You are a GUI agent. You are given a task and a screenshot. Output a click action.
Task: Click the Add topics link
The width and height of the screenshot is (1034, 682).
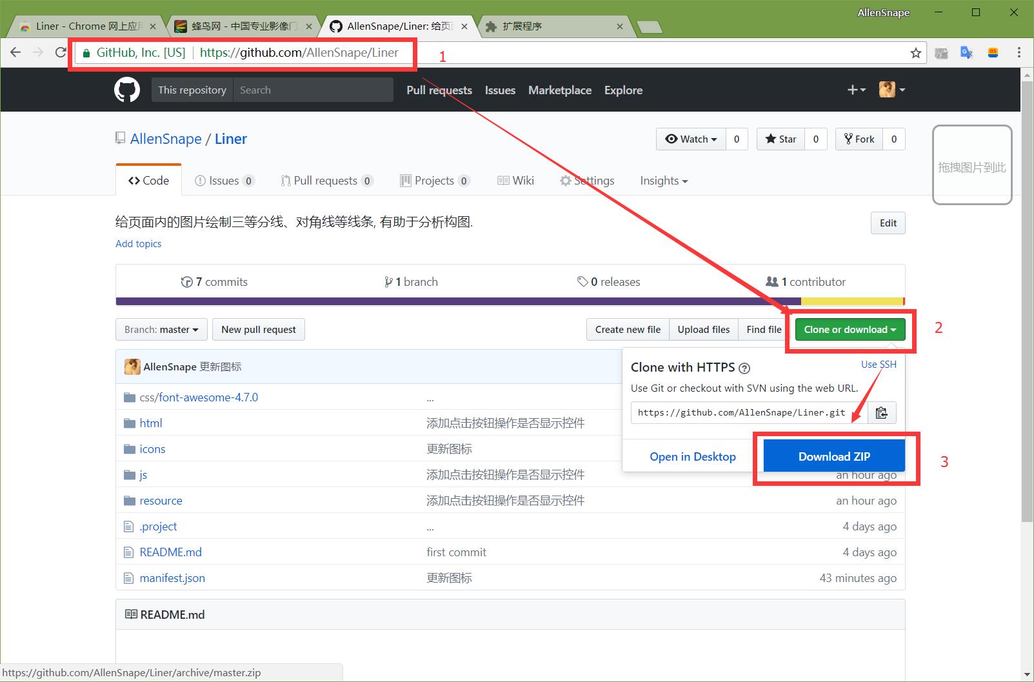click(x=138, y=244)
